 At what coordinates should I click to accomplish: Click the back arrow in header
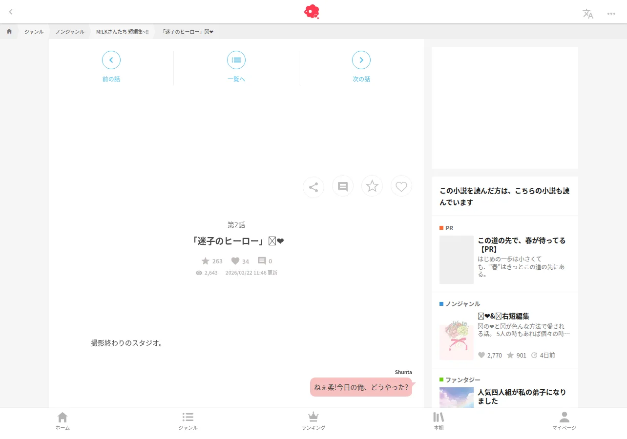(11, 12)
